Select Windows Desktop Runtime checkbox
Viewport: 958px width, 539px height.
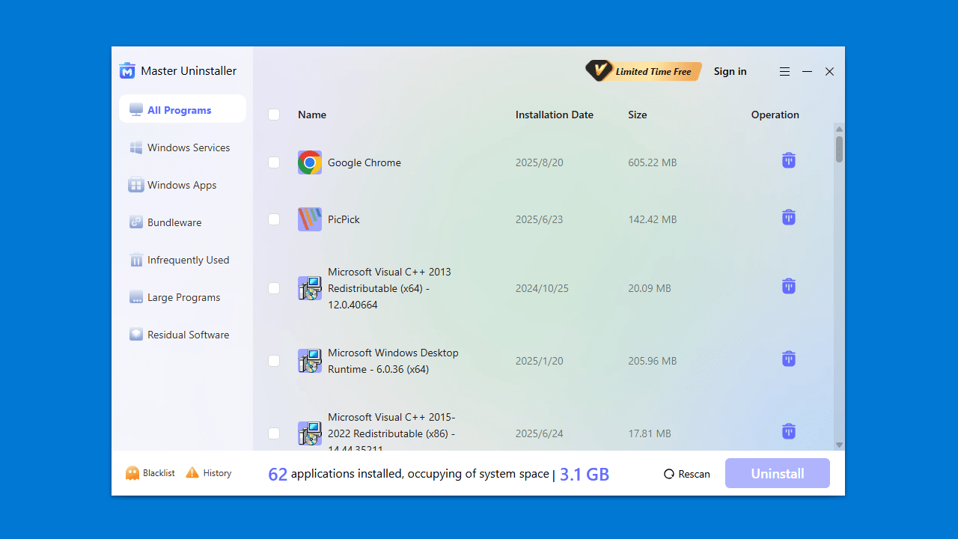[274, 361]
